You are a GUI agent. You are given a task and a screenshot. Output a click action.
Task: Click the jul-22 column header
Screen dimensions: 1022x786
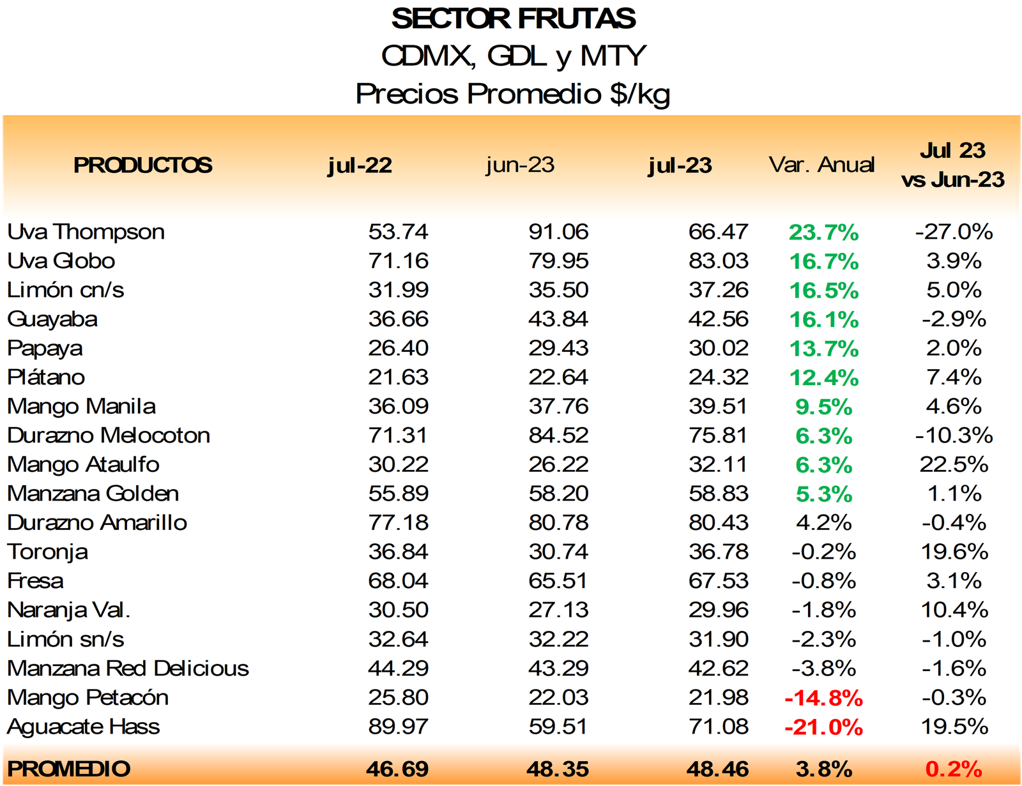point(360,165)
